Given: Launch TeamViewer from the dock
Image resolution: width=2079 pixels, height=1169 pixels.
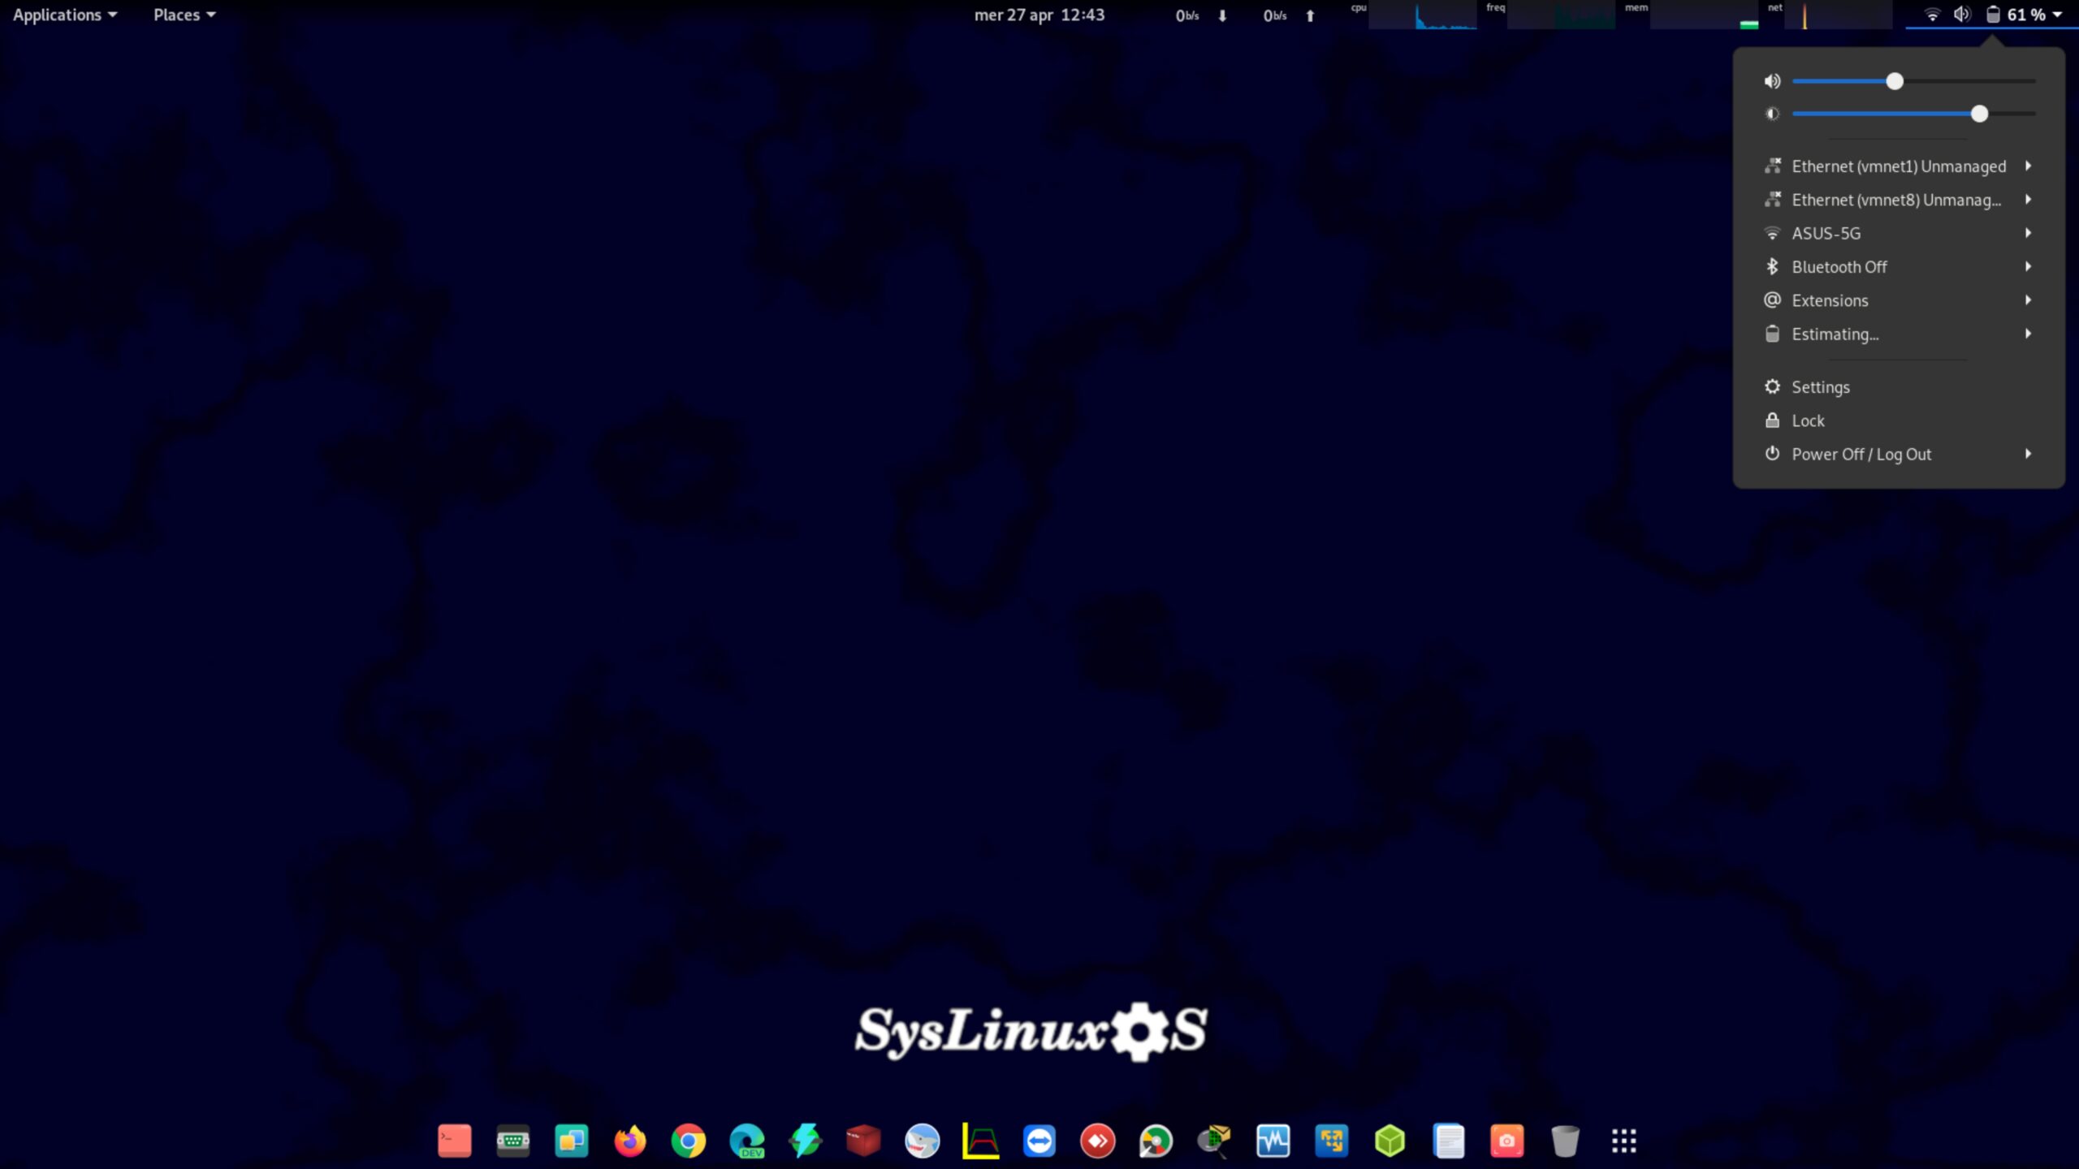Looking at the screenshot, I should [x=1039, y=1141].
